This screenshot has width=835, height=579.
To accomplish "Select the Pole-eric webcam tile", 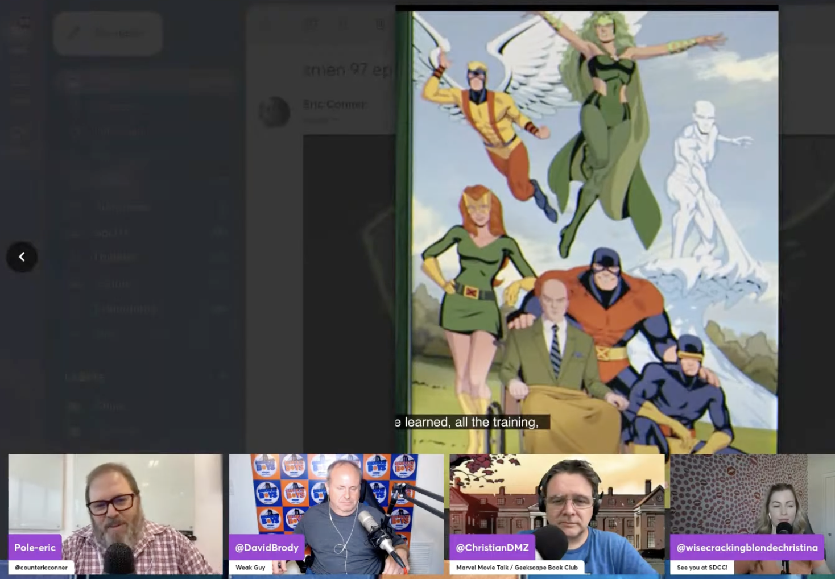I will 115,514.
